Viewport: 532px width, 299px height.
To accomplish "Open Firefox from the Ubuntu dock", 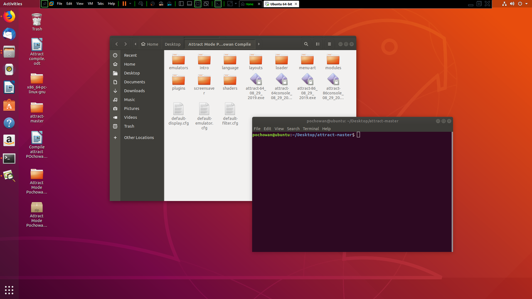I will 9,17.
